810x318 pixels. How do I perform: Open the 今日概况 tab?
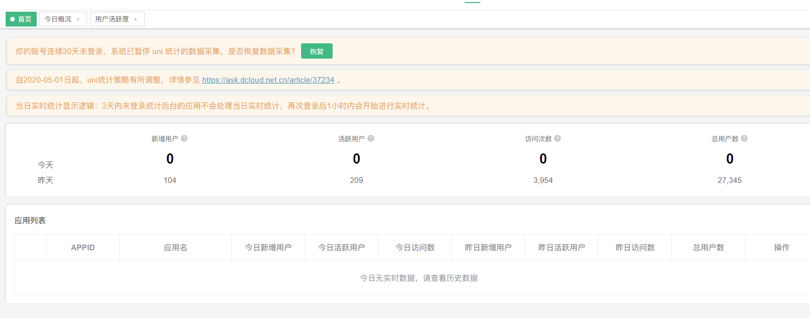coord(58,19)
